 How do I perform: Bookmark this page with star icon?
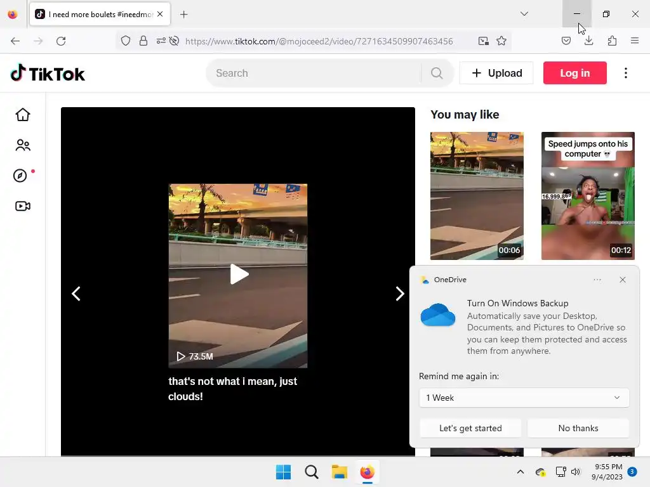(501, 41)
